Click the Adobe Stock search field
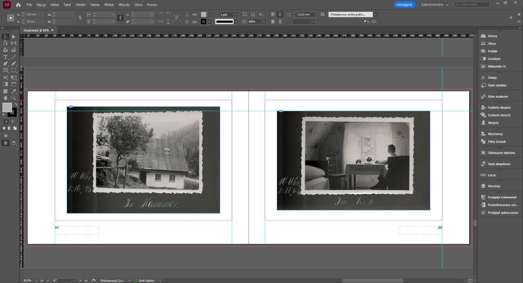523x283 pixels. click(472, 4)
